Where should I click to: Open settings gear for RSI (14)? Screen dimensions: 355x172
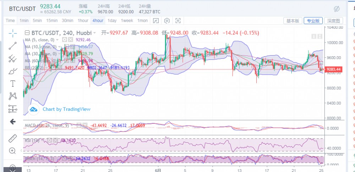click(49, 141)
